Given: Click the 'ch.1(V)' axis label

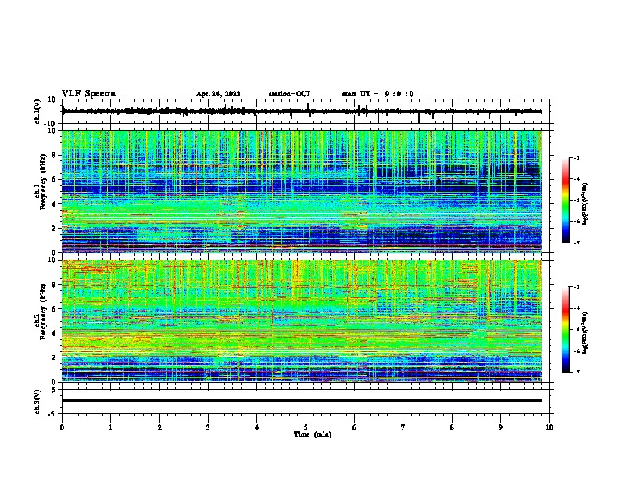Looking at the screenshot, I should pos(37,111).
